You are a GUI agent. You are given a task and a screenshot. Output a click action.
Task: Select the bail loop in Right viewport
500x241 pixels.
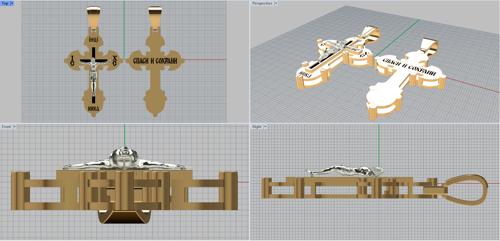[466, 189]
